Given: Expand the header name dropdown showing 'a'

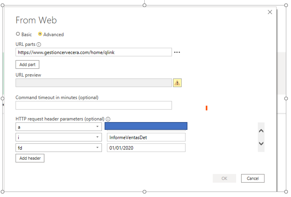Looking at the screenshot, I should (x=97, y=127).
